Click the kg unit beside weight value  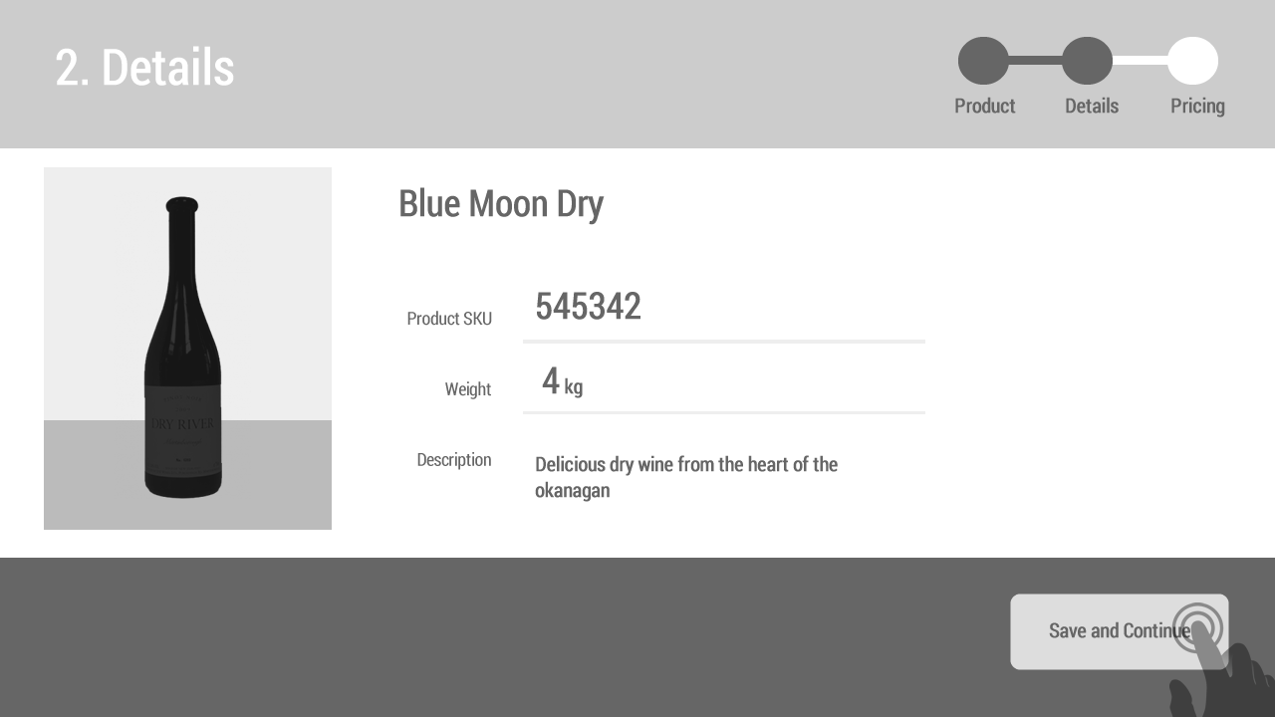[x=574, y=387]
